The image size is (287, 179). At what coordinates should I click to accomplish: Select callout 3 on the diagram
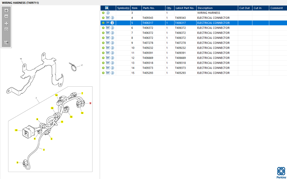tap(44, 150)
